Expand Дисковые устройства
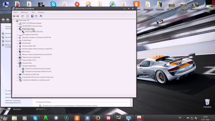The width and height of the screenshot is (215, 121). [17, 35]
